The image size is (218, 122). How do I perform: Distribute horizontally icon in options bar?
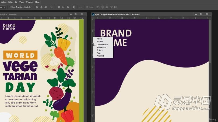coord(73,7)
